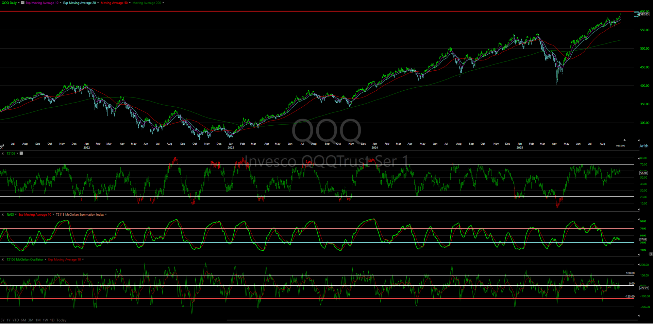Close the T2108 indicator pane
This screenshot has width=653, height=324.
(x=3, y=154)
